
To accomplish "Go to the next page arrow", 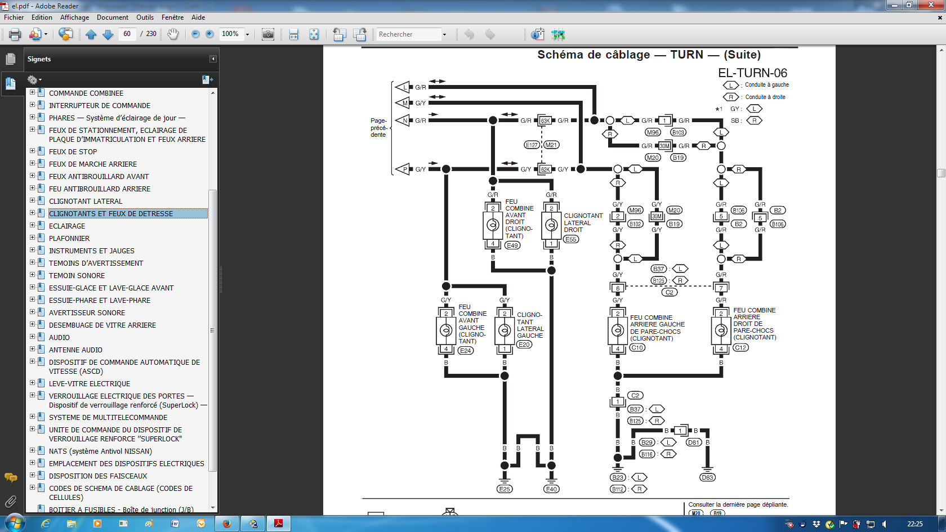I will tap(108, 34).
